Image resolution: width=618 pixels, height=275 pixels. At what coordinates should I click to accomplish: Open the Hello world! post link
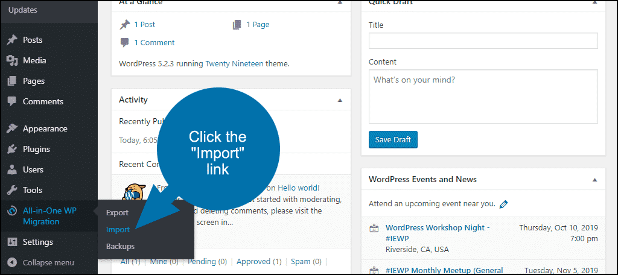[298, 188]
